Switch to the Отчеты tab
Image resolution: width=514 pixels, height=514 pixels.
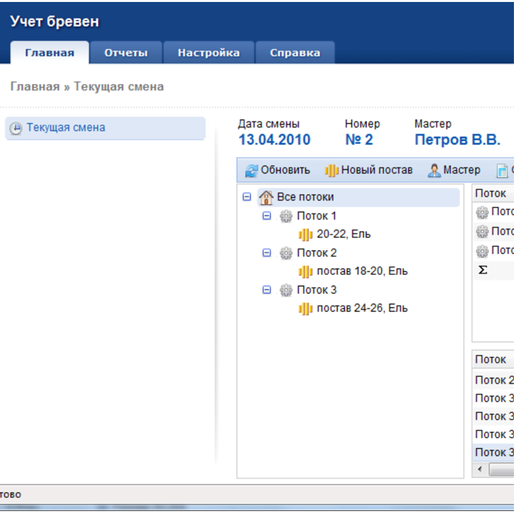click(x=126, y=53)
